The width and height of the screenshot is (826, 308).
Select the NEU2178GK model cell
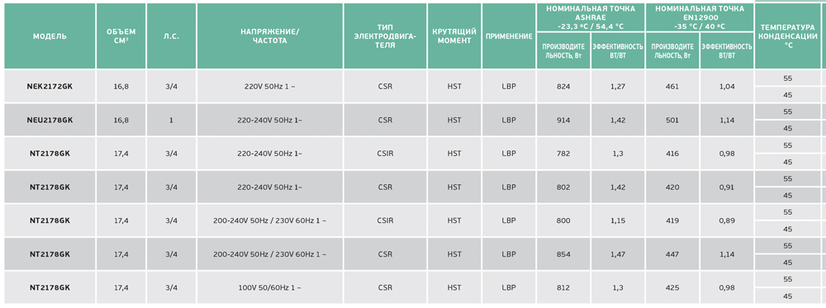pyautogui.click(x=50, y=120)
